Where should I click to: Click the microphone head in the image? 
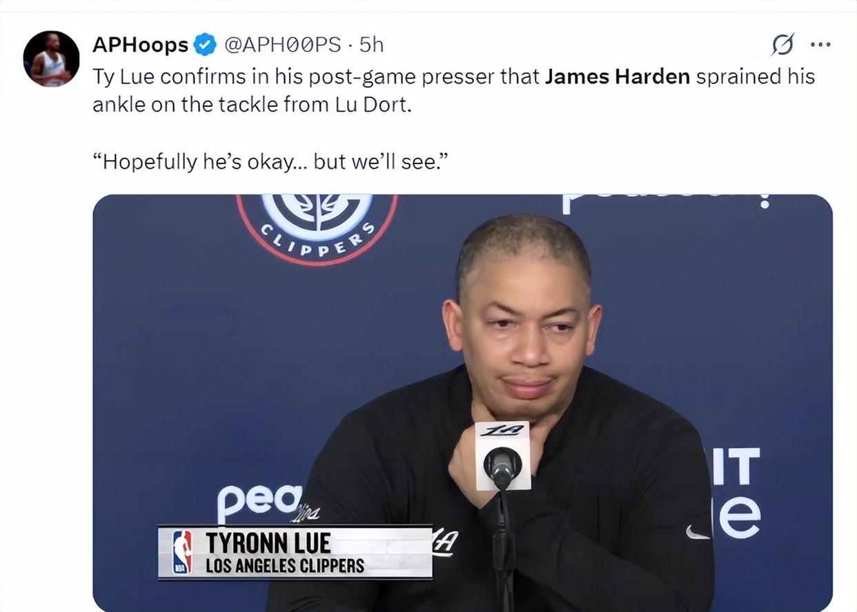click(x=502, y=467)
